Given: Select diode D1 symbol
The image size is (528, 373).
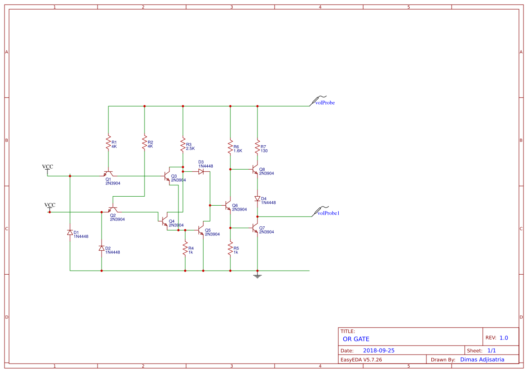Looking at the screenshot, I should pyautogui.click(x=70, y=232).
